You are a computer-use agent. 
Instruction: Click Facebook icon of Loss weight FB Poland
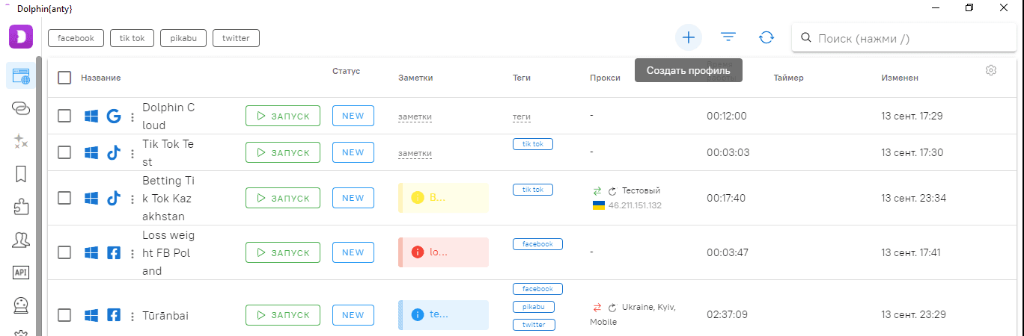114,253
